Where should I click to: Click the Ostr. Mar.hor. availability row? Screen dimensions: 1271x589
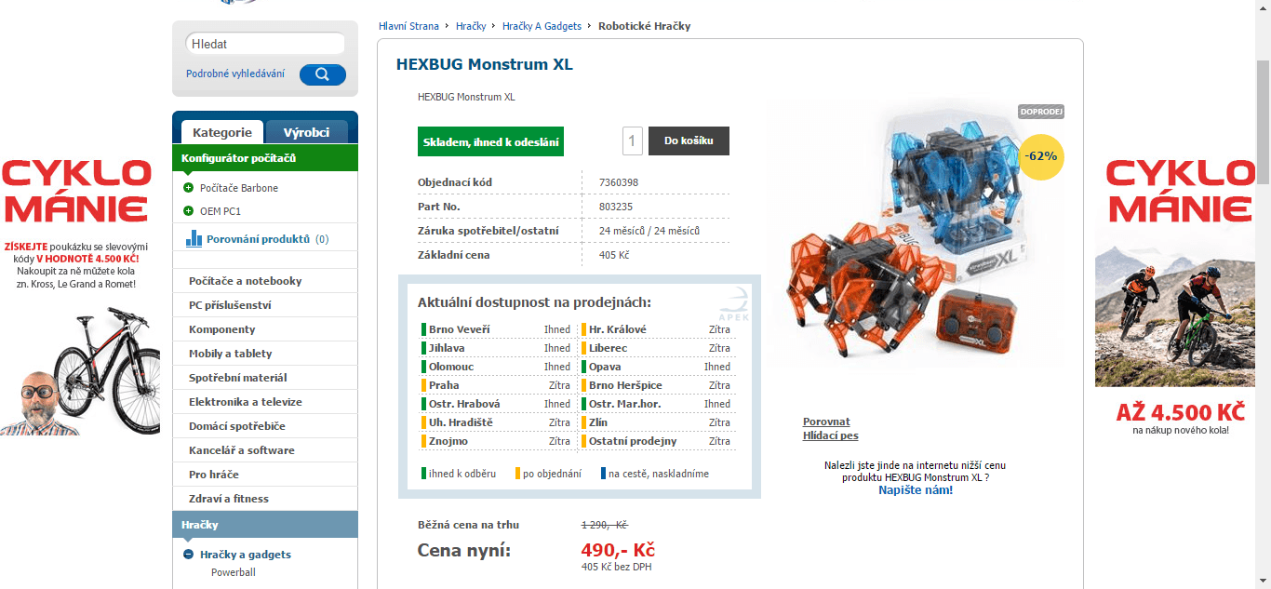[x=657, y=404]
